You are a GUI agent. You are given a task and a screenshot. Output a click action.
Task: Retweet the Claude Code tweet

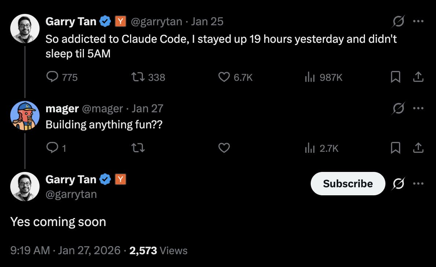tap(137, 77)
